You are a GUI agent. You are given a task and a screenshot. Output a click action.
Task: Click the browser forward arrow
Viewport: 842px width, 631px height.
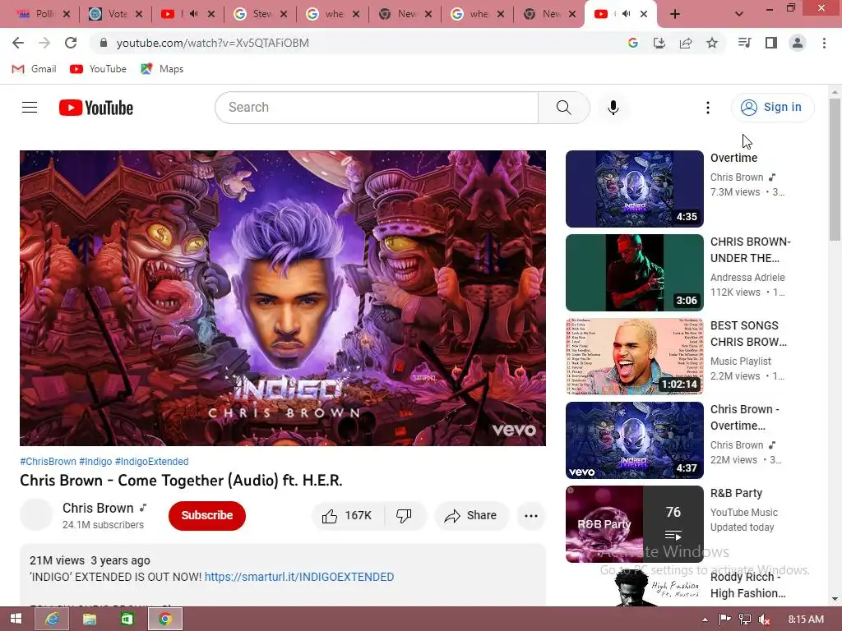click(44, 43)
